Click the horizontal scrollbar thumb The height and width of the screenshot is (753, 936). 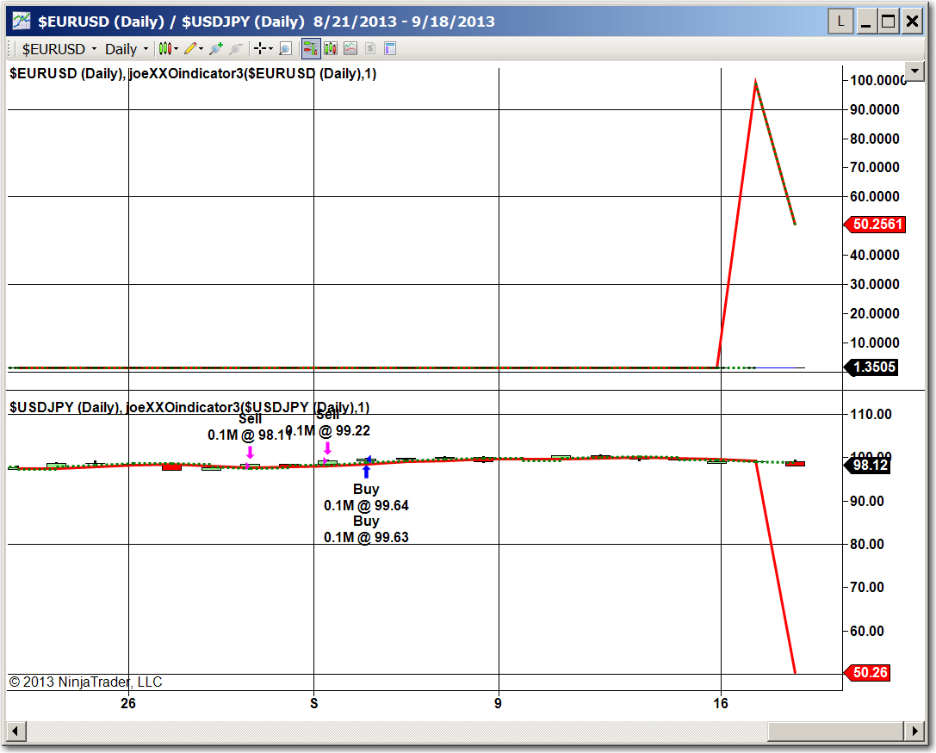click(836, 731)
